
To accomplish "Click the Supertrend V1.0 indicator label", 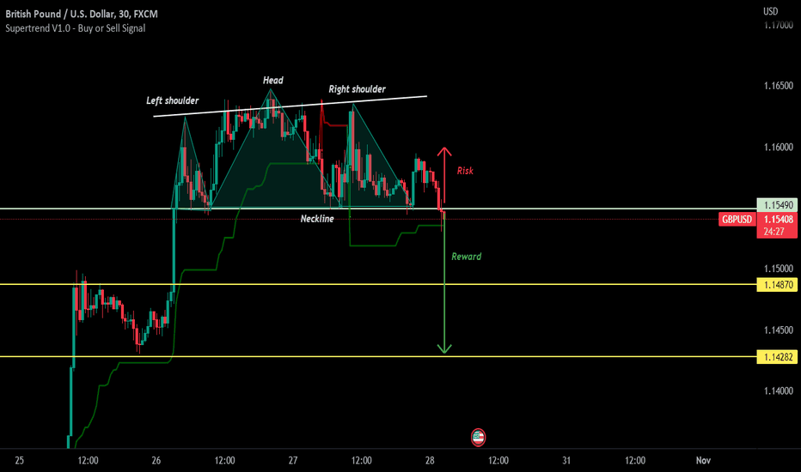I will [x=75, y=28].
